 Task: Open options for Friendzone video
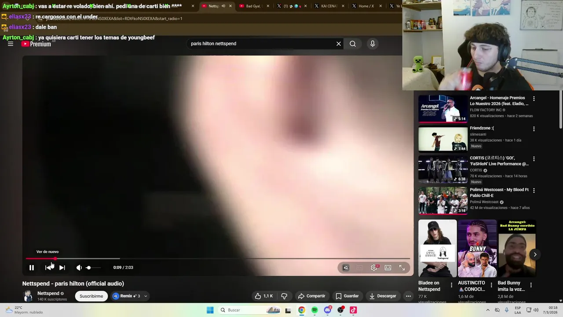click(534, 129)
